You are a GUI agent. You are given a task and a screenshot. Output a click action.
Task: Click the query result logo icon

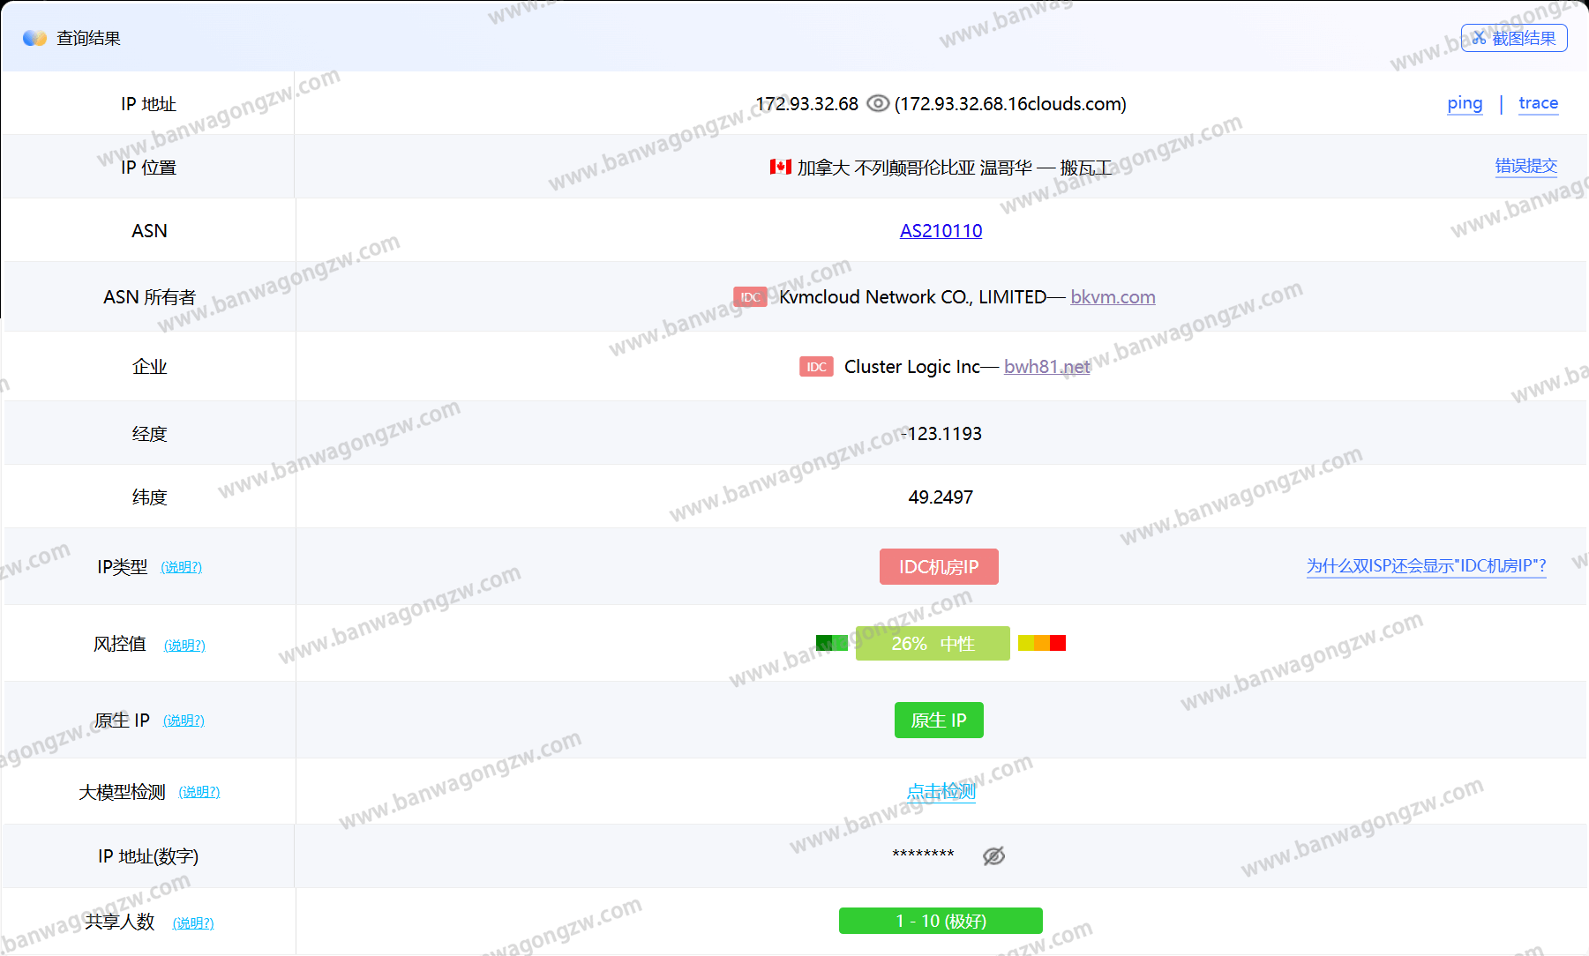point(34,38)
